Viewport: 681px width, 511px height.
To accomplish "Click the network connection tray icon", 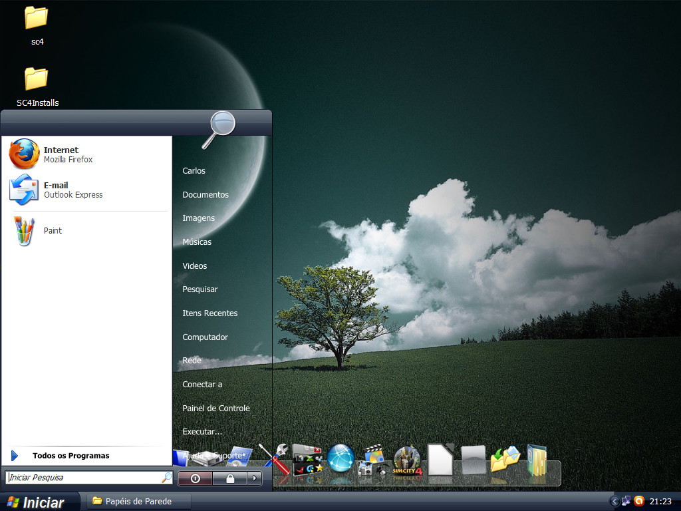I will (x=626, y=501).
